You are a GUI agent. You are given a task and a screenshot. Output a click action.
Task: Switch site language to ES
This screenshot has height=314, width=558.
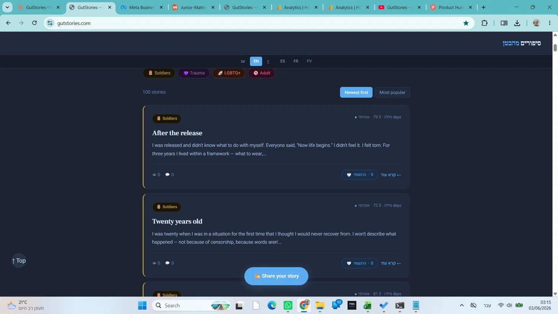coord(282,61)
